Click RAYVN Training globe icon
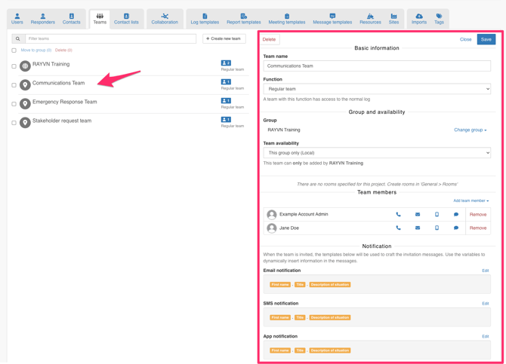 [x=25, y=66]
